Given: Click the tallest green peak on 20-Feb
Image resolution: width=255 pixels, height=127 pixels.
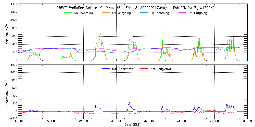Looking at the screenshot, I should (100, 33).
